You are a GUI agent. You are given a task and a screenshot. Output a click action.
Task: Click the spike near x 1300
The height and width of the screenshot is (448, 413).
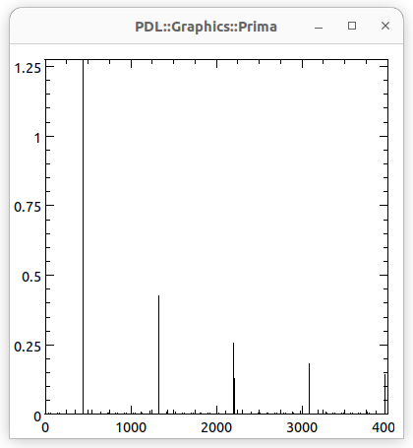[158, 354]
